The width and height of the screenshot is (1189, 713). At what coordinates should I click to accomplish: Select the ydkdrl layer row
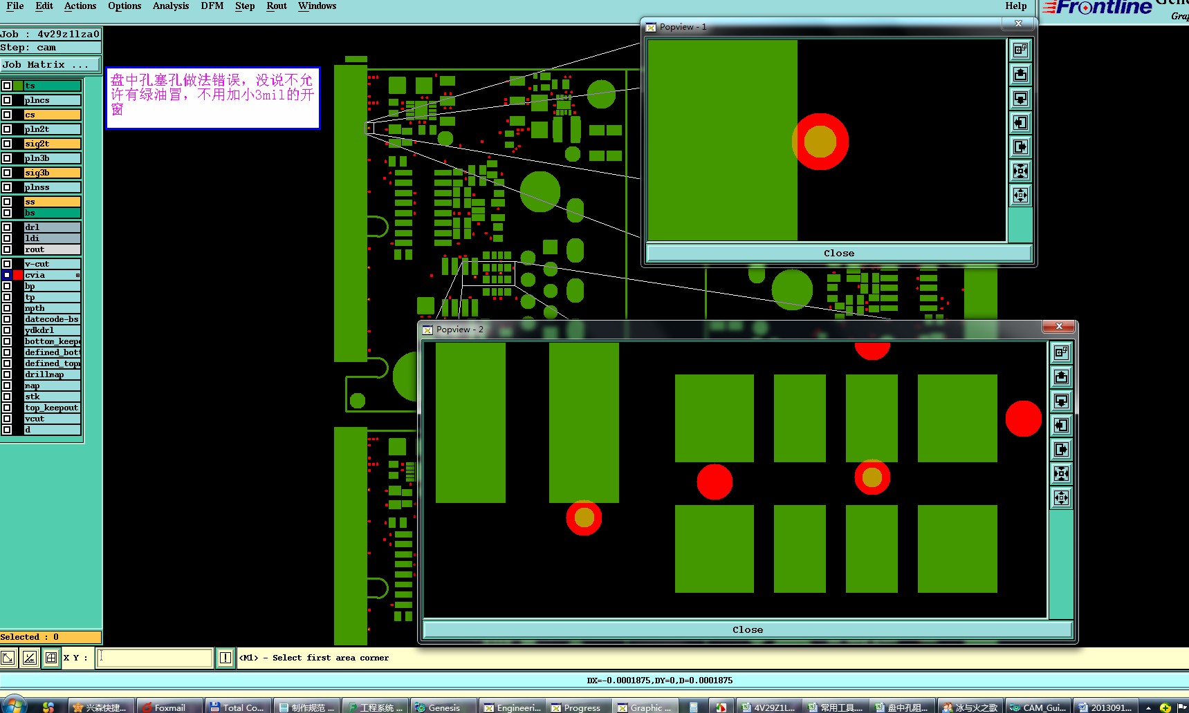(x=53, y=330)
